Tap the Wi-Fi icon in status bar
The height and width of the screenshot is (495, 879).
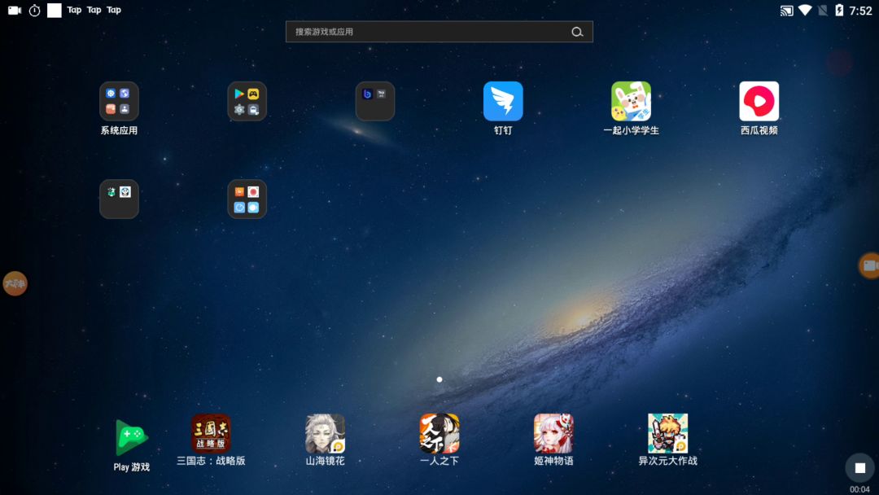pyautogui.click(x=805, y=10)
